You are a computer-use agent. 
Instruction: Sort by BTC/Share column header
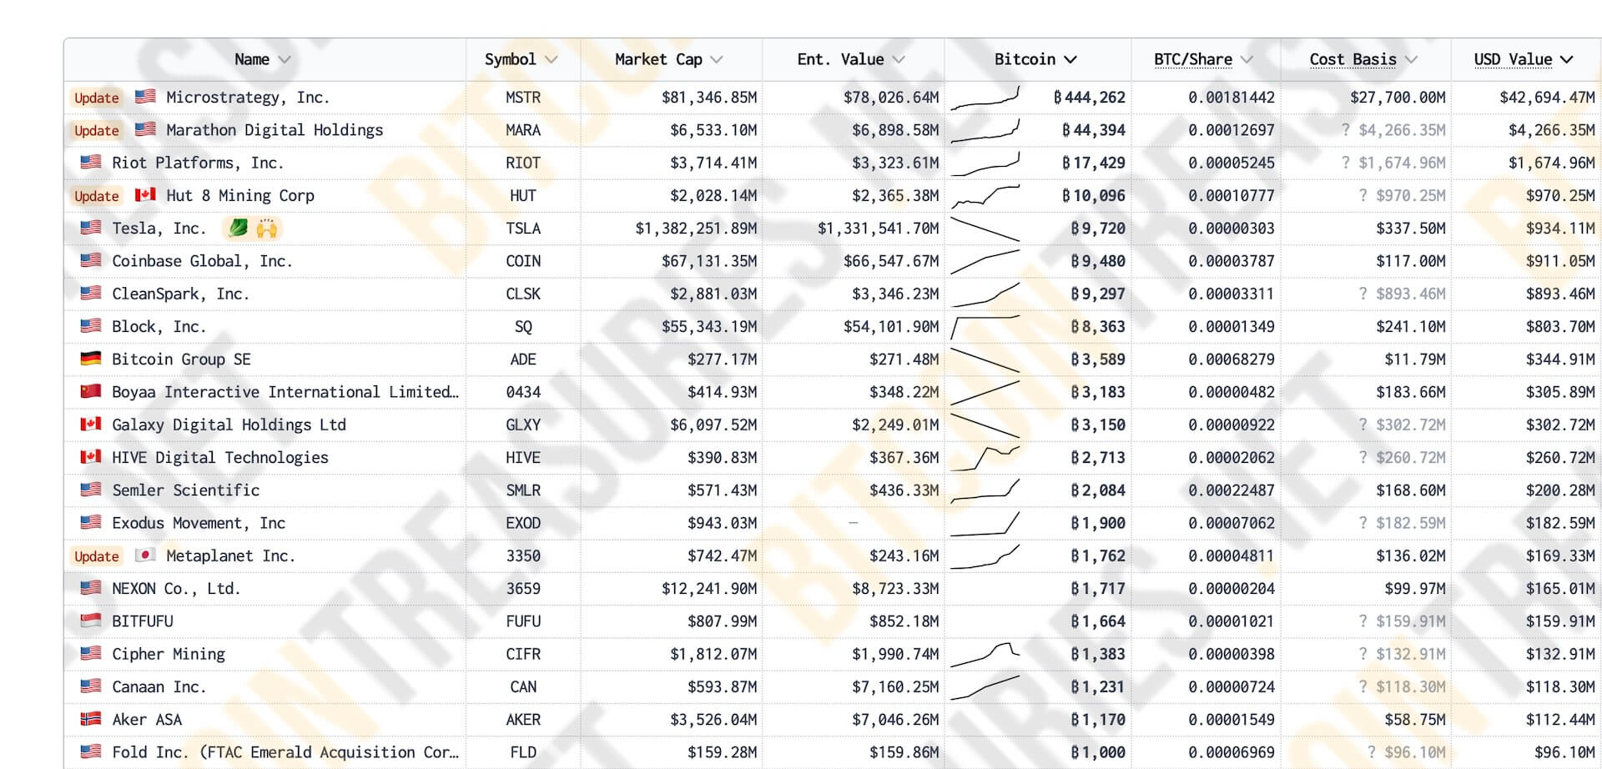coord(1203,59)
